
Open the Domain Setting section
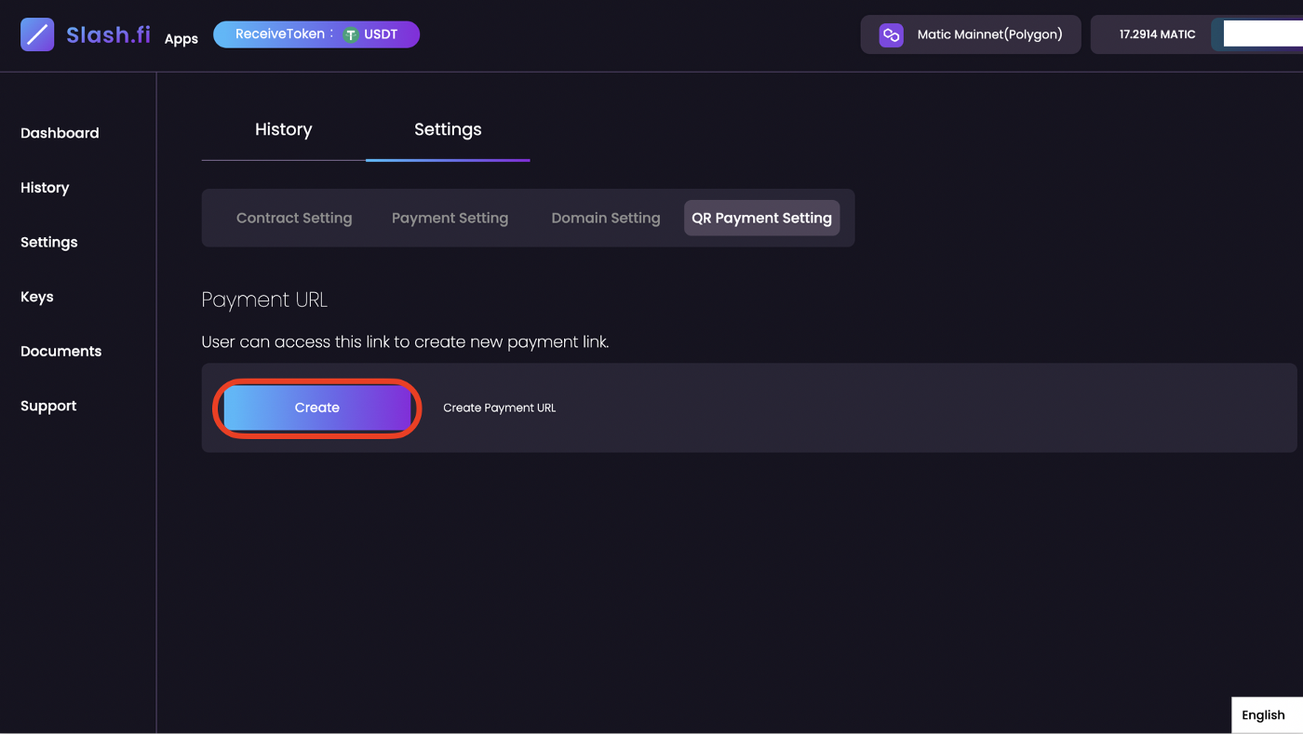point(605,218)
